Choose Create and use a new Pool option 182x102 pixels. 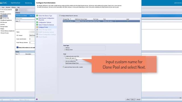[65, 56]
